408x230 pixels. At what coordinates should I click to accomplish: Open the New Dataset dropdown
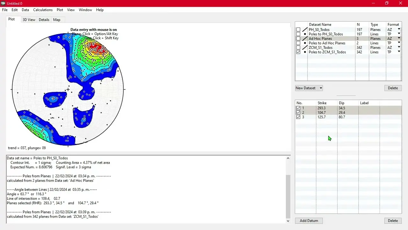(x=320, y=88)
